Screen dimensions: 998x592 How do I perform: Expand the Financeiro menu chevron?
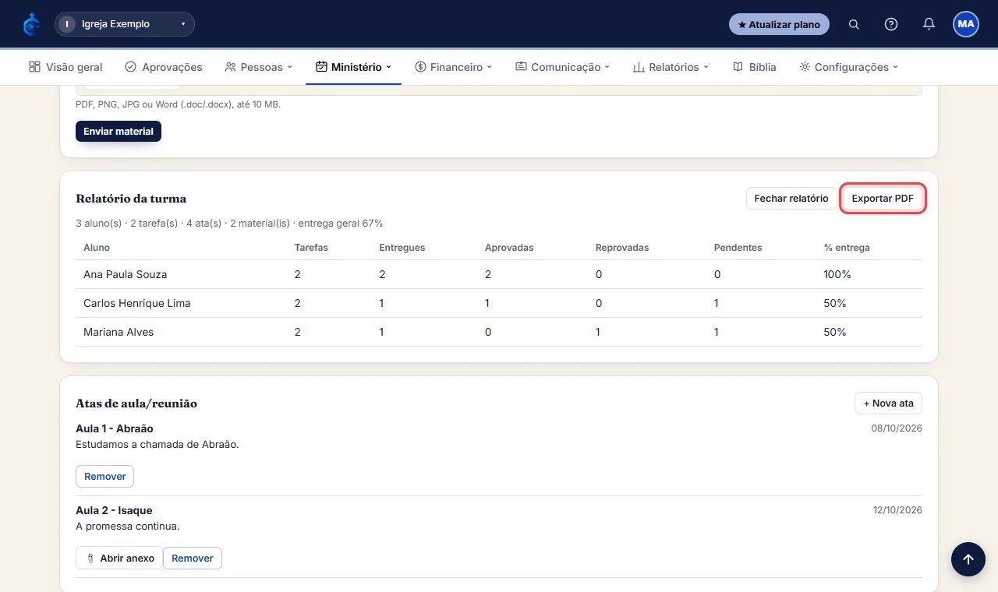point(490,67)
